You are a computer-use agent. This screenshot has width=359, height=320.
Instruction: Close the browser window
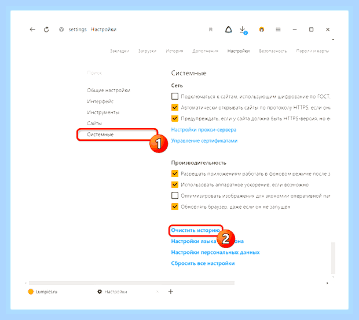tap(328, 30)
